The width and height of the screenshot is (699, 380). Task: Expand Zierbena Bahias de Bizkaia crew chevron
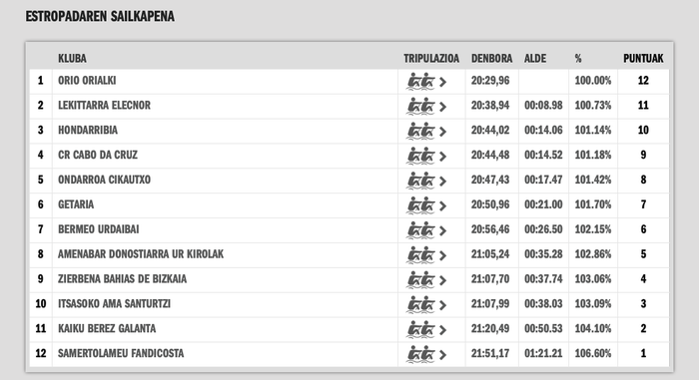442,280
